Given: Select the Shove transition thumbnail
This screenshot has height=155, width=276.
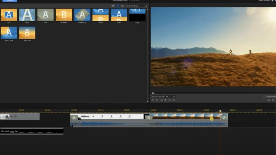Looking at the screenshot, I should point(101,15).
